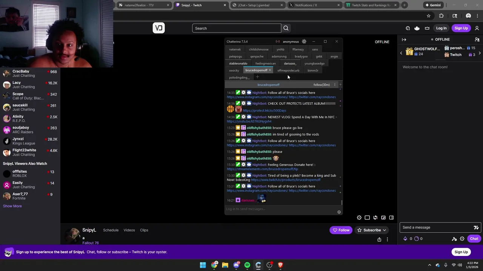
Task: Click the follow(30m) mode label
Action: (x=321, y=85)
